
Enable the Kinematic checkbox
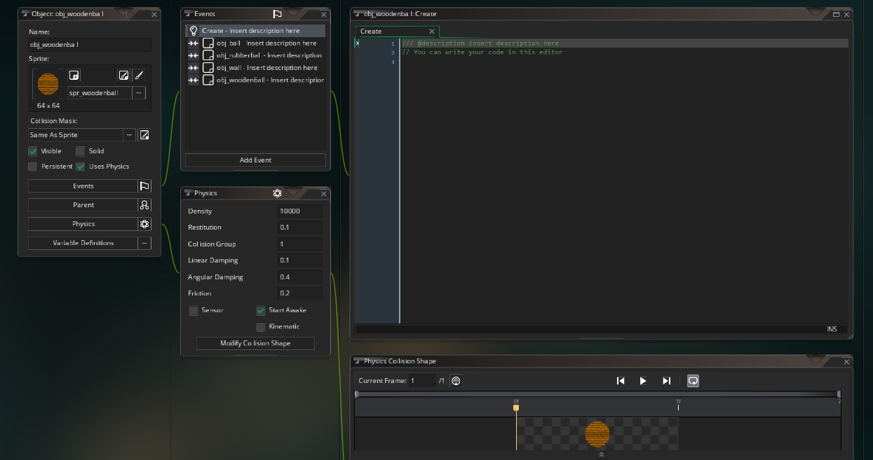point(261,327)
